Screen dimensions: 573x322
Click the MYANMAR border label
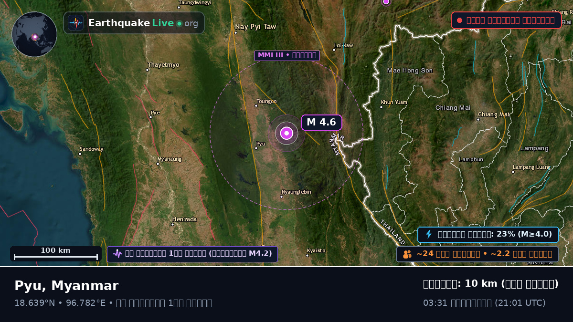pyautogui.click(x=337, y=144)
